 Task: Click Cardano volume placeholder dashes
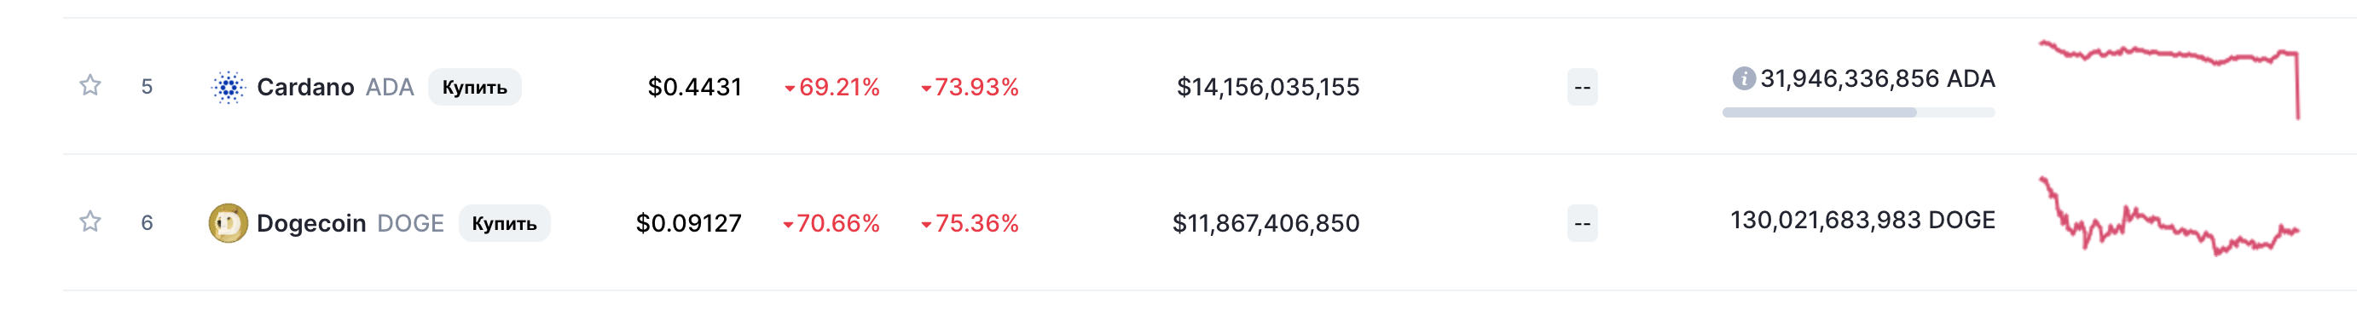[x=1582, y=88]
